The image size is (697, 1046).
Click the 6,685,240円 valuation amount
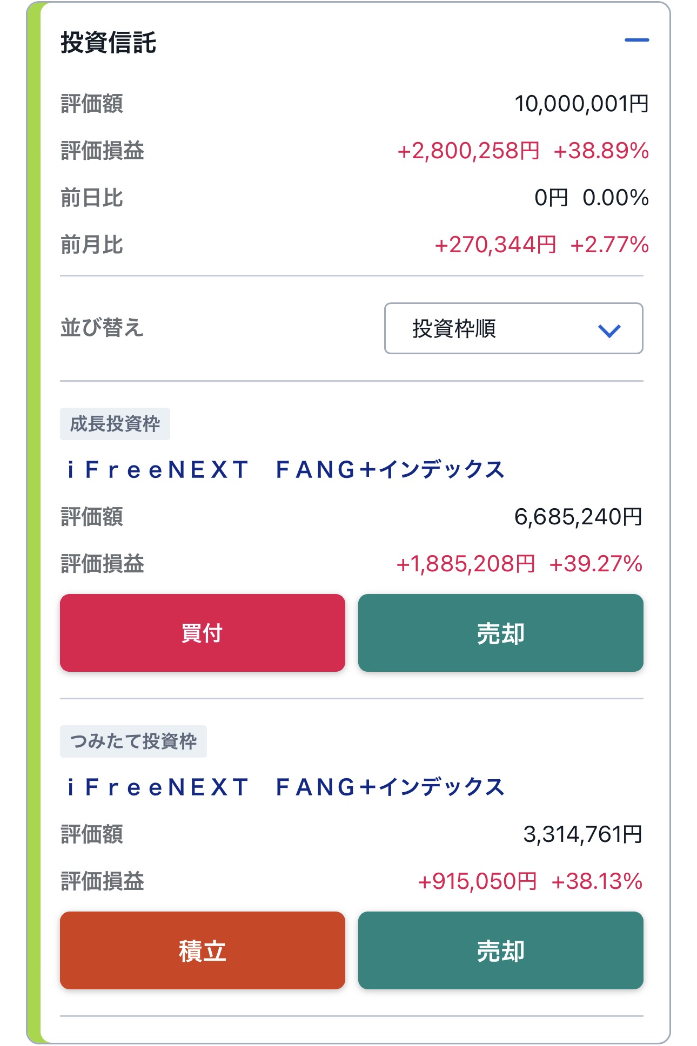(578, 517)
